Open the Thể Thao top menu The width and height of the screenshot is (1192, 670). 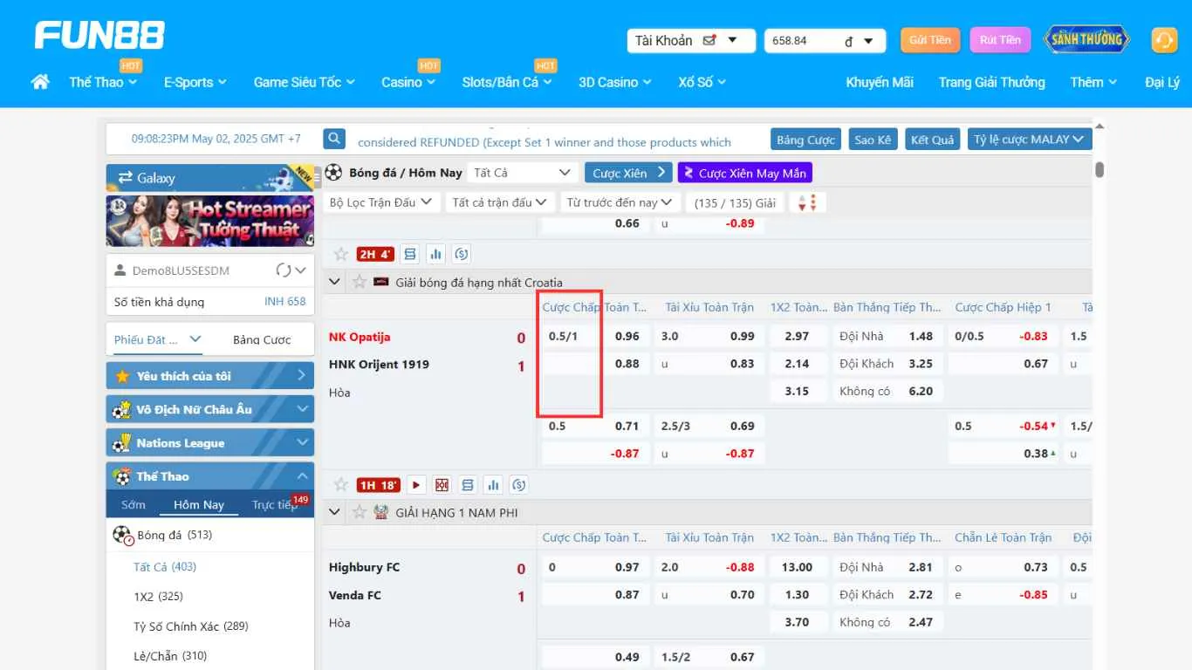pyautogui.click(x=103, y=82)
